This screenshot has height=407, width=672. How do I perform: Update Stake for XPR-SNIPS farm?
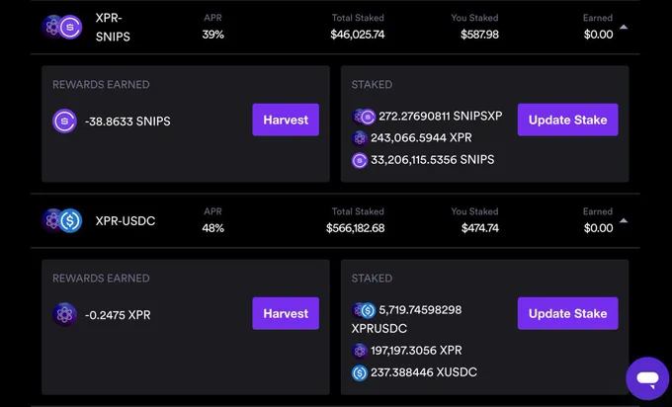(x=568, y=120)
